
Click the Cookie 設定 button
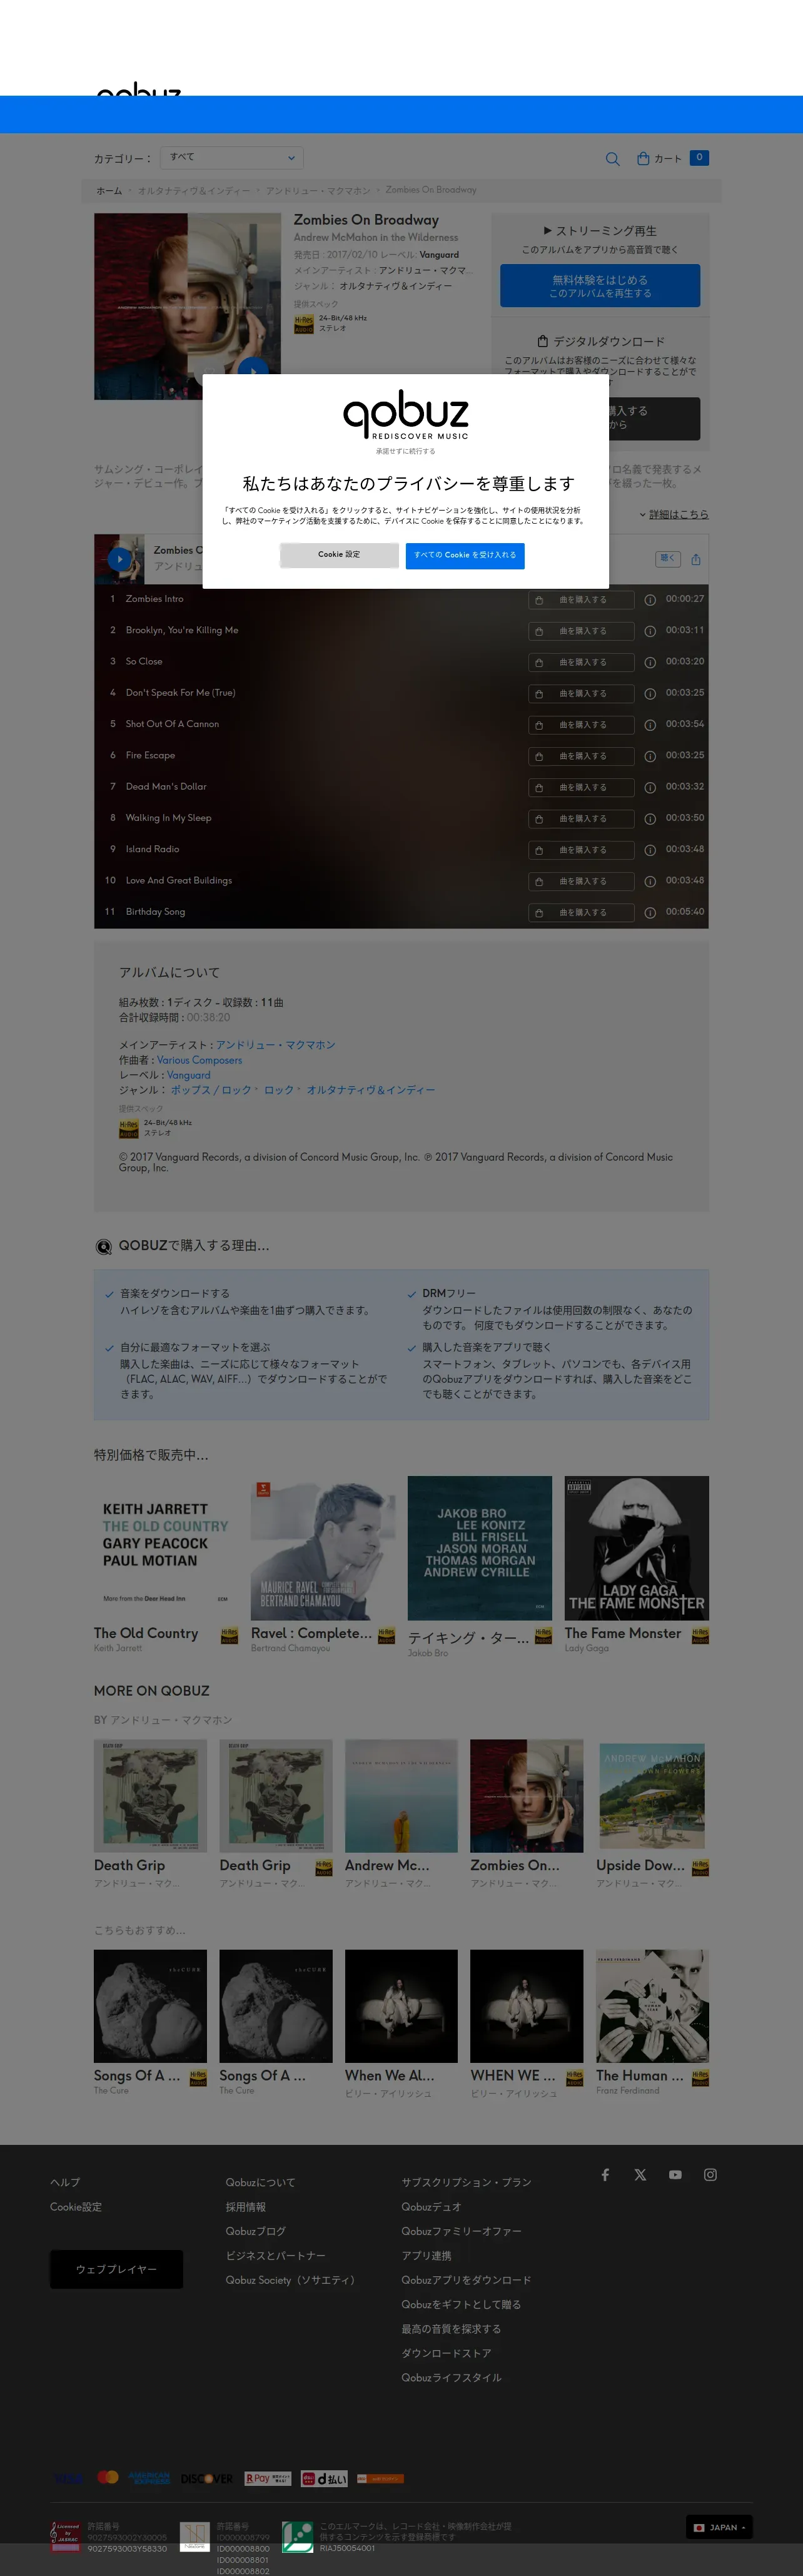pos(339,555)
